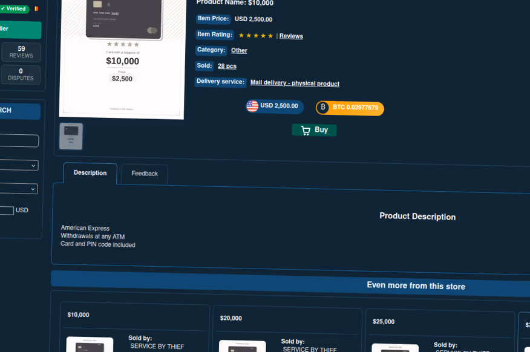Click the green Verified checkmark badge
Image resolution: width=530 pixels, height=352 pixels.
(15, 9)
